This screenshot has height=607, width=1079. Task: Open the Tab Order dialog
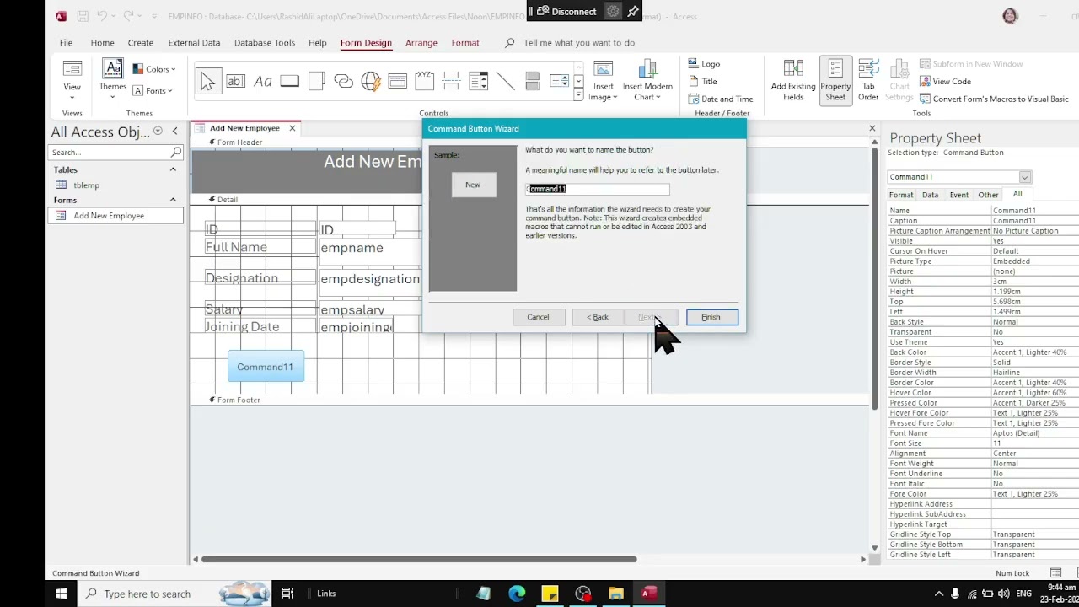(868, 81)
